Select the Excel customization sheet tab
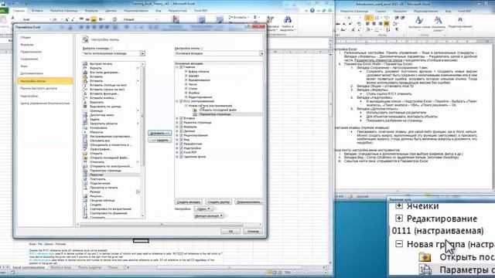The image size is (495, 278). tap(29, 268)
